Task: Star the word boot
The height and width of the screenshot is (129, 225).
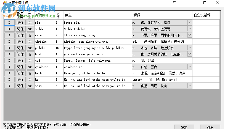Action: [x=30, y=54]
